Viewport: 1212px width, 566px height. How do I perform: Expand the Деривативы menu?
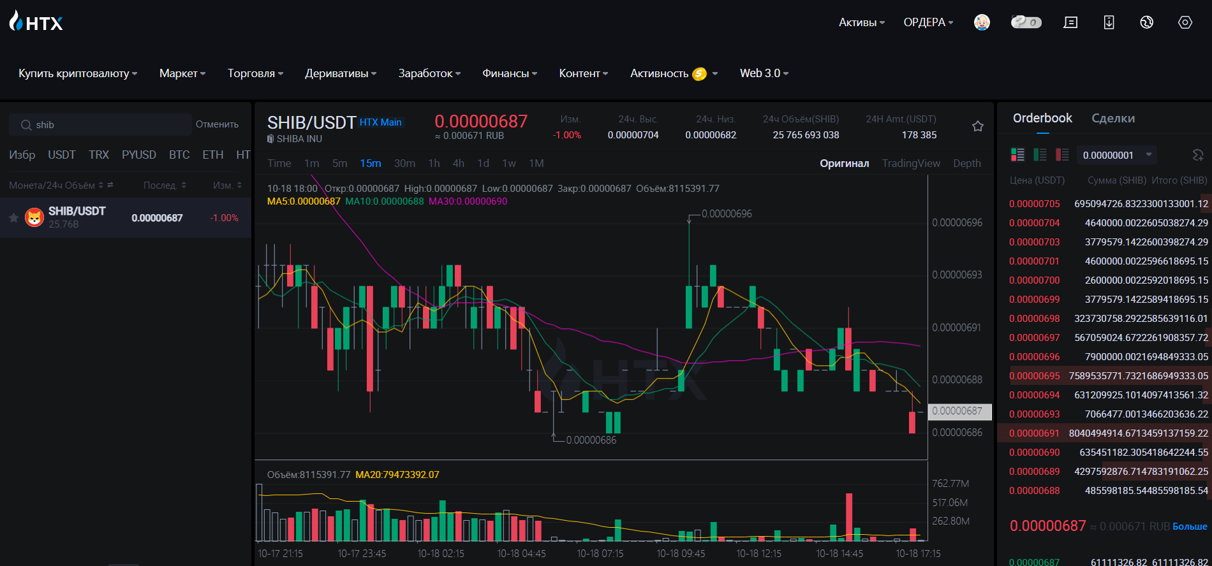pos(341,73)
